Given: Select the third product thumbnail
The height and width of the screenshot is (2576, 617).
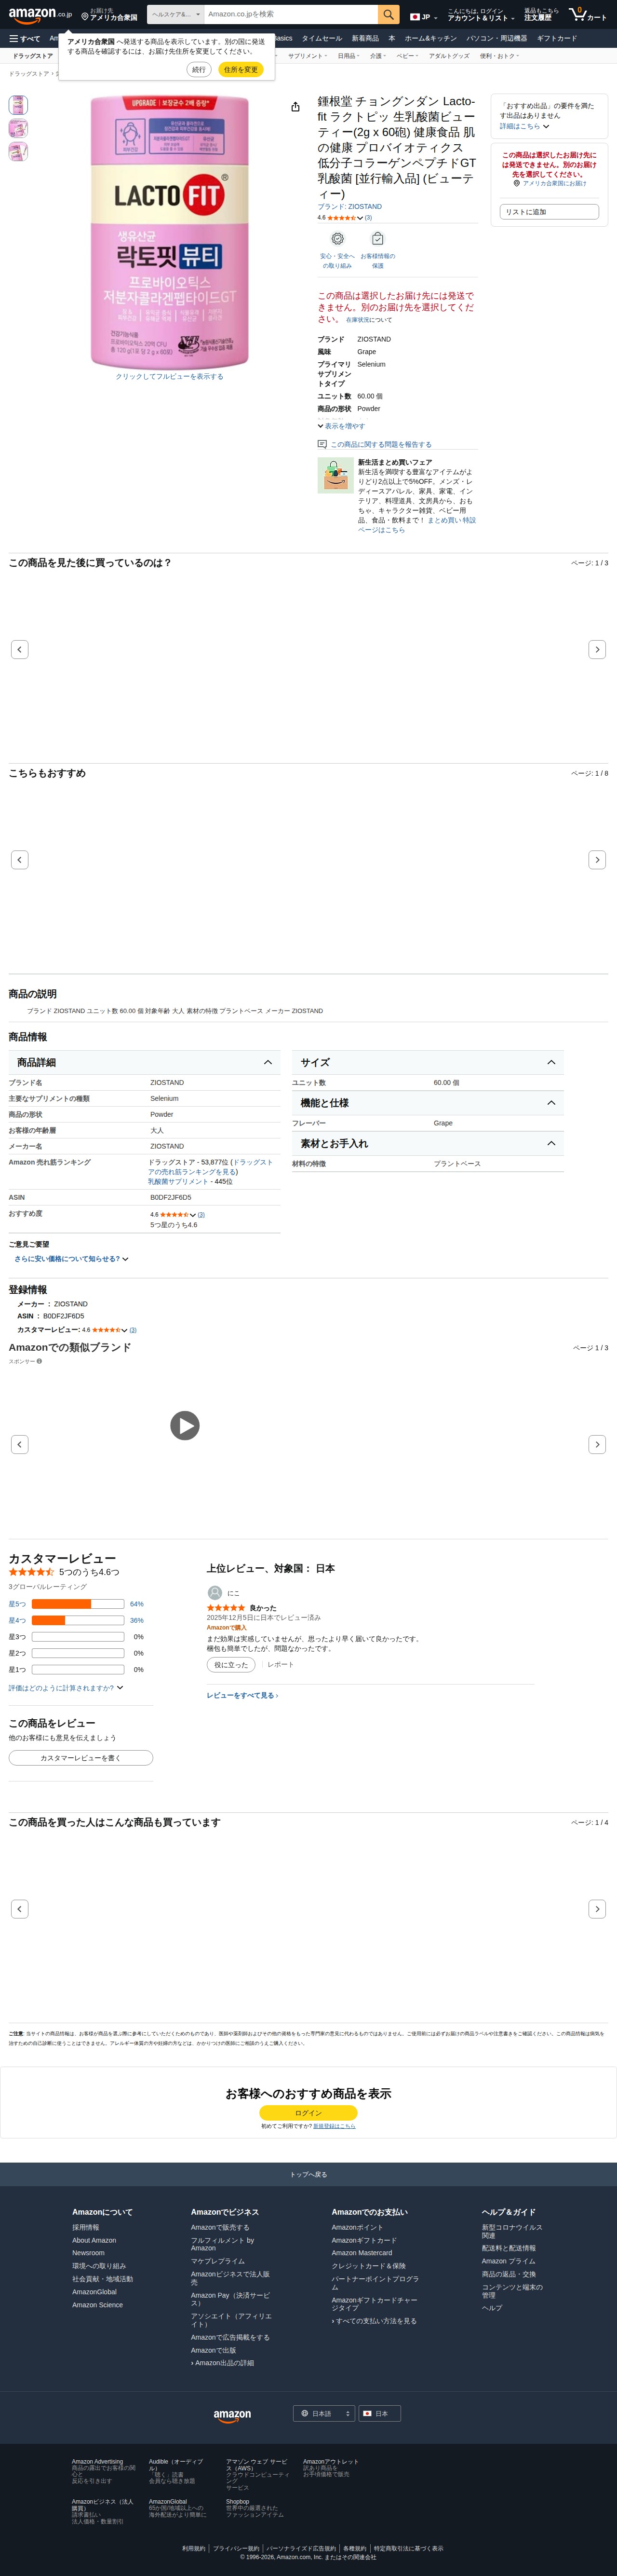Looking at the screenshot, I should tap(18, 151).
